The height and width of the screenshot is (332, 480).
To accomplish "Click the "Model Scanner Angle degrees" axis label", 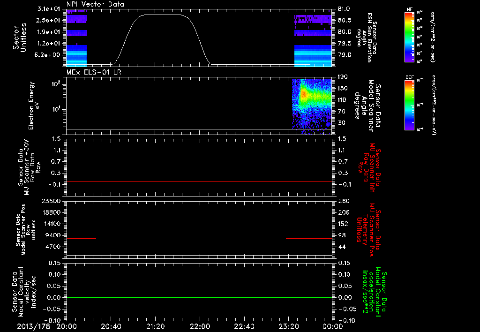I will pyautogui.click(x=367, y=106).
